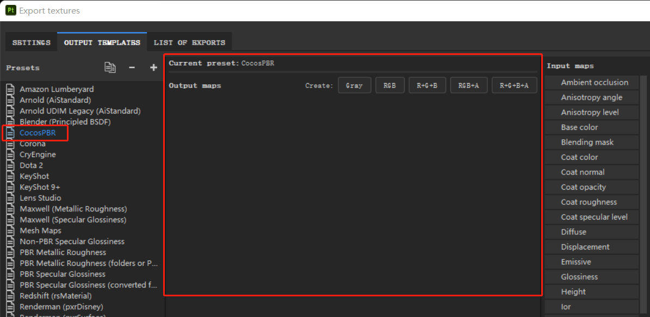Image resolution: width=650 pixels, height=317 pixels.
Task: Go to LIST OF EXPORTS tab
Action: (x=189, y=42)
